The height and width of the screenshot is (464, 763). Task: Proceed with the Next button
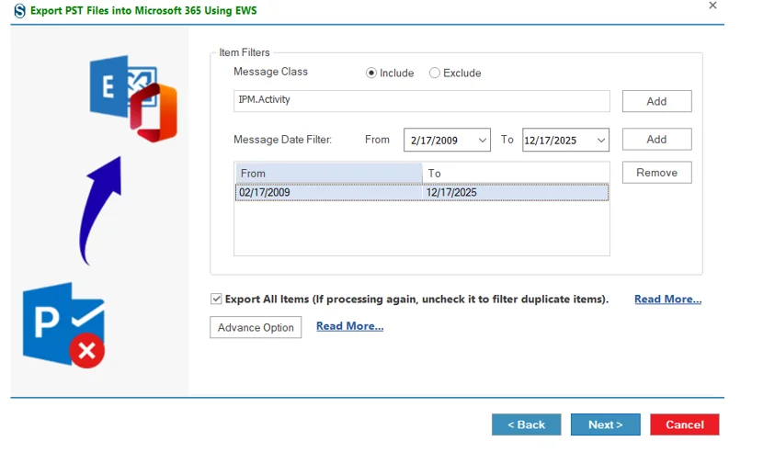tap(605, 424)
